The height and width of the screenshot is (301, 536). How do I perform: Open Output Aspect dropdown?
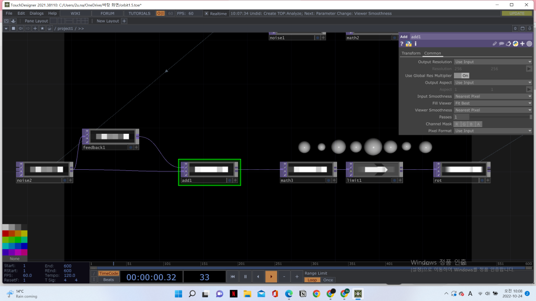tap(493, 83)
